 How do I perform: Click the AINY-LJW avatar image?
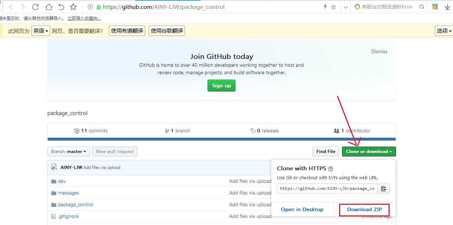(54, 167)
